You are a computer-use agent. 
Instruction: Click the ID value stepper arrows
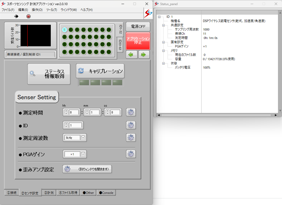coord(66,125)
